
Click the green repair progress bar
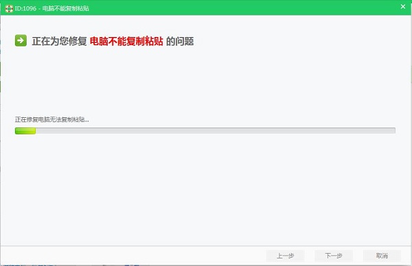point(205,131)
